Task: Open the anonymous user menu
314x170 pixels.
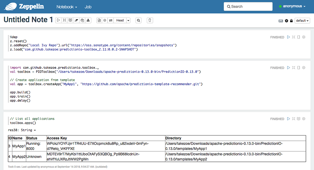Action: pos(292,6)
